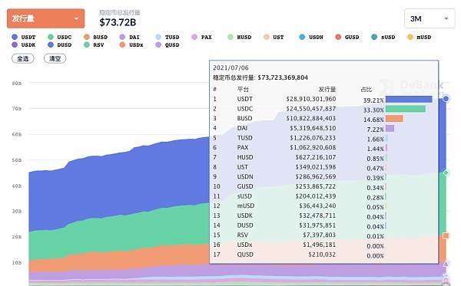
Task: Click the PAX legend dot
Action: tap(194, 38)
